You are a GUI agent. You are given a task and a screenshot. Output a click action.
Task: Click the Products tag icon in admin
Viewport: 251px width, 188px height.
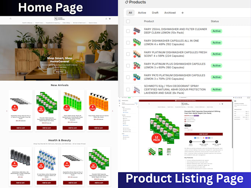point(127,2)
